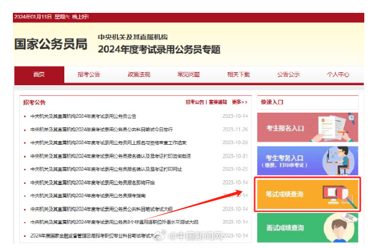Image resolution: width=376 pixels, height=248 pixels.
Task: Switch to the 公告公示 tab
Action: 288,75
